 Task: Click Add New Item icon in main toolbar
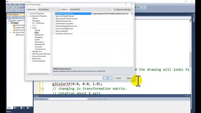point(13,8)
